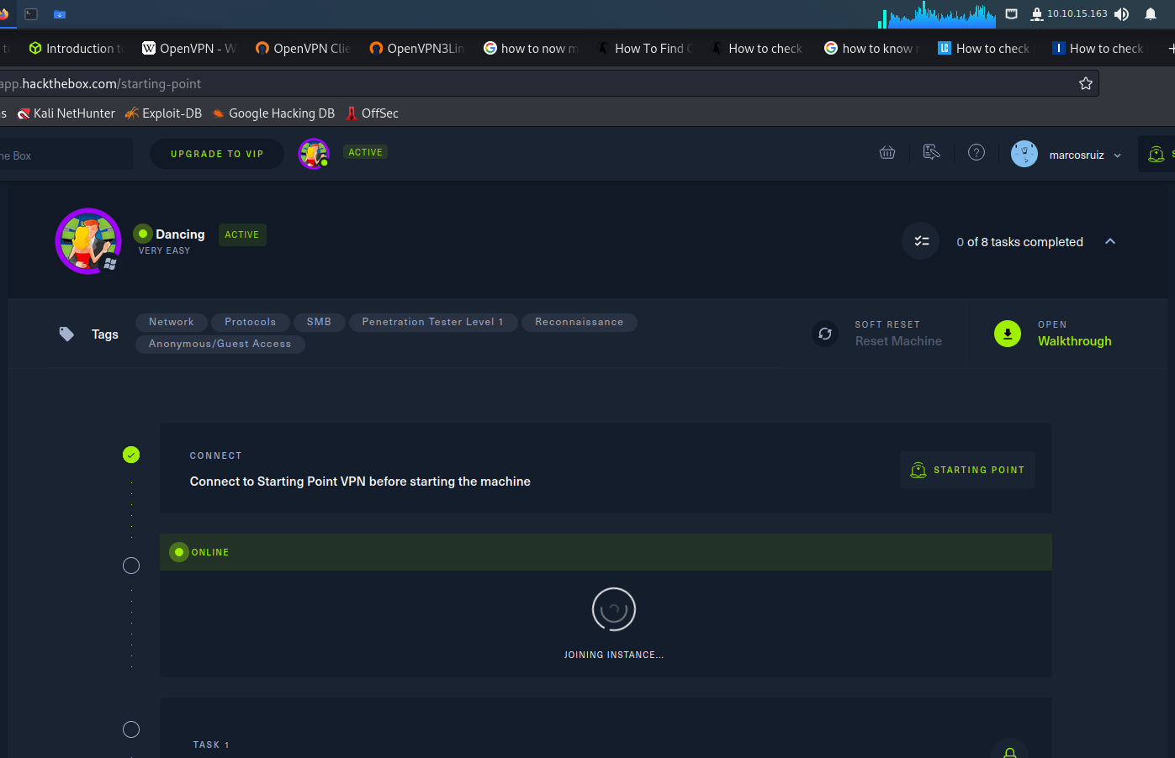Switch to the Introduction browser tab
1175x758 pixels.
(x=77, y=49)
